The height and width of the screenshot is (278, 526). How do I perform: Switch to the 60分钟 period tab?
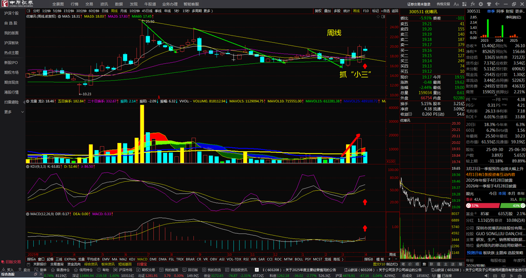(x=94, y=11)
